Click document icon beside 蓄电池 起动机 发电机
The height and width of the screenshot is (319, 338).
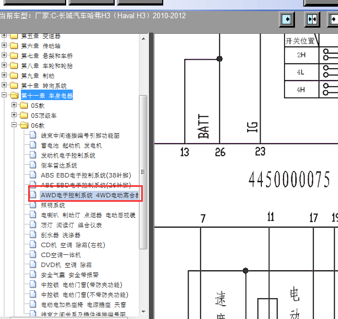point(33,145)
